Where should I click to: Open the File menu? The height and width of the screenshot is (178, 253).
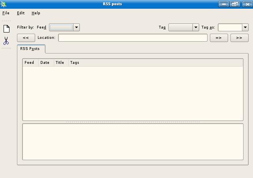(x=6, y=13)
